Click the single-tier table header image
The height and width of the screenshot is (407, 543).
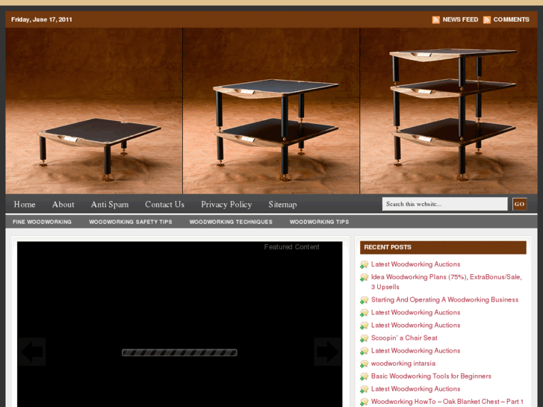pos(94,111)
